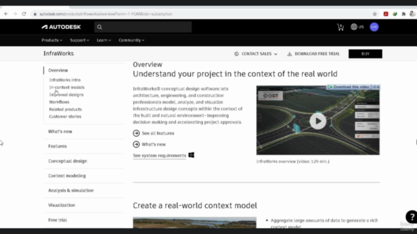The width and height of the screenshot is (417, 234).
Task: Open Conceptual design in sidebar
Action: 68,161
